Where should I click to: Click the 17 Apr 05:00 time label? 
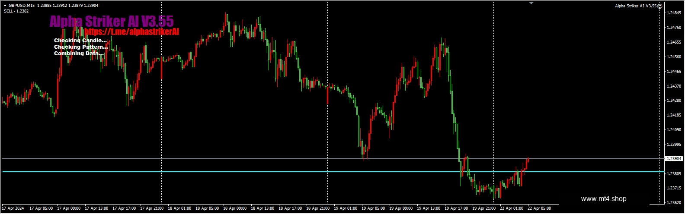click(42, 208)
